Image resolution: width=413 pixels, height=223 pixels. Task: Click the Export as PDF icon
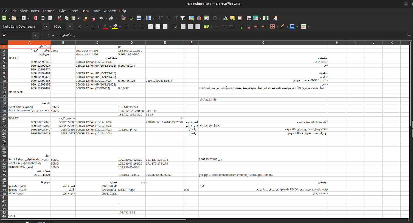point(36,18)
